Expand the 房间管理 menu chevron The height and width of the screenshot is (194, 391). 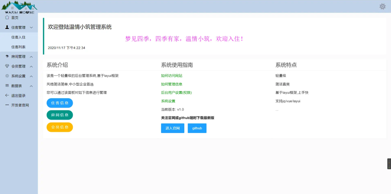31,57
